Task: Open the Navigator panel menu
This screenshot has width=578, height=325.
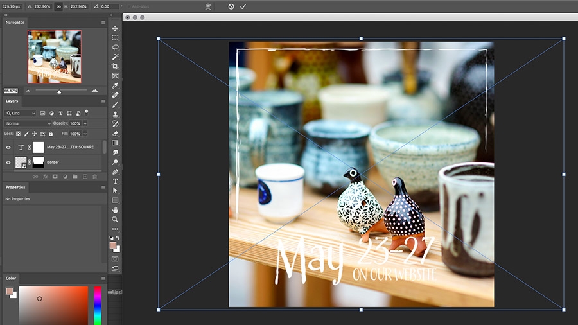Action: pyautogui.click(x=103, y=22)
